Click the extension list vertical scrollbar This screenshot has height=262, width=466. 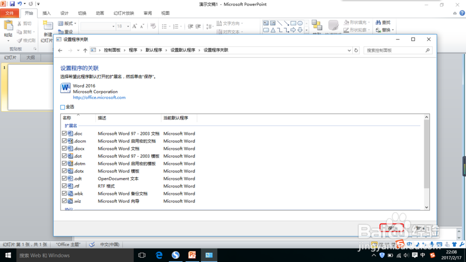point(426,162)
